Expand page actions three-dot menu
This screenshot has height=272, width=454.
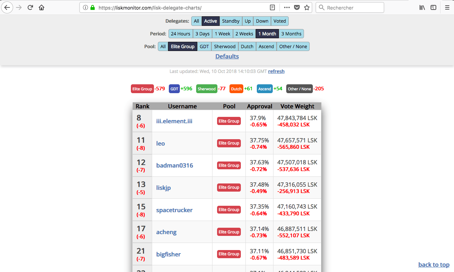287,7
